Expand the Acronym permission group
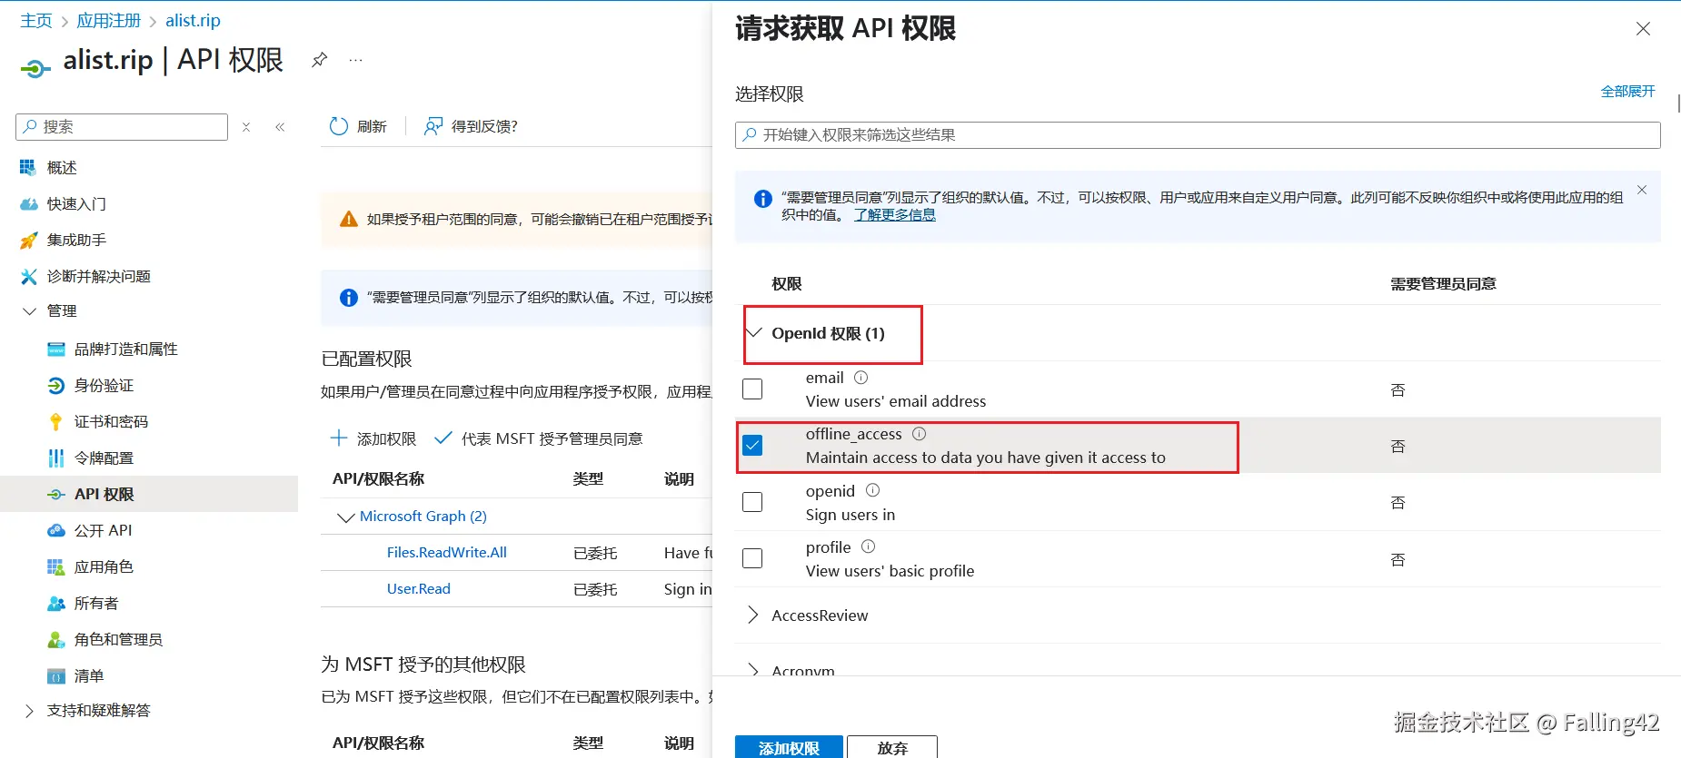1681x758 pixels. [752, 670]
